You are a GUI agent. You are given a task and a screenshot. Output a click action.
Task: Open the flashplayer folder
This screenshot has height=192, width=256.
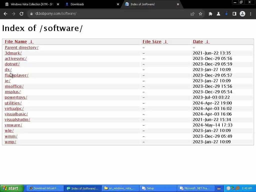[x=16, y=75]
